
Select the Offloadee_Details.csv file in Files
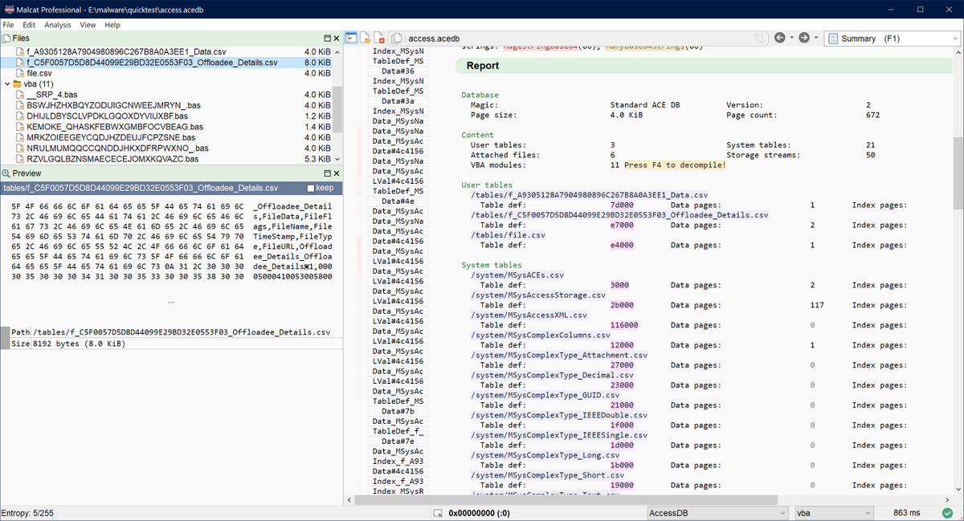pos(166,63)
